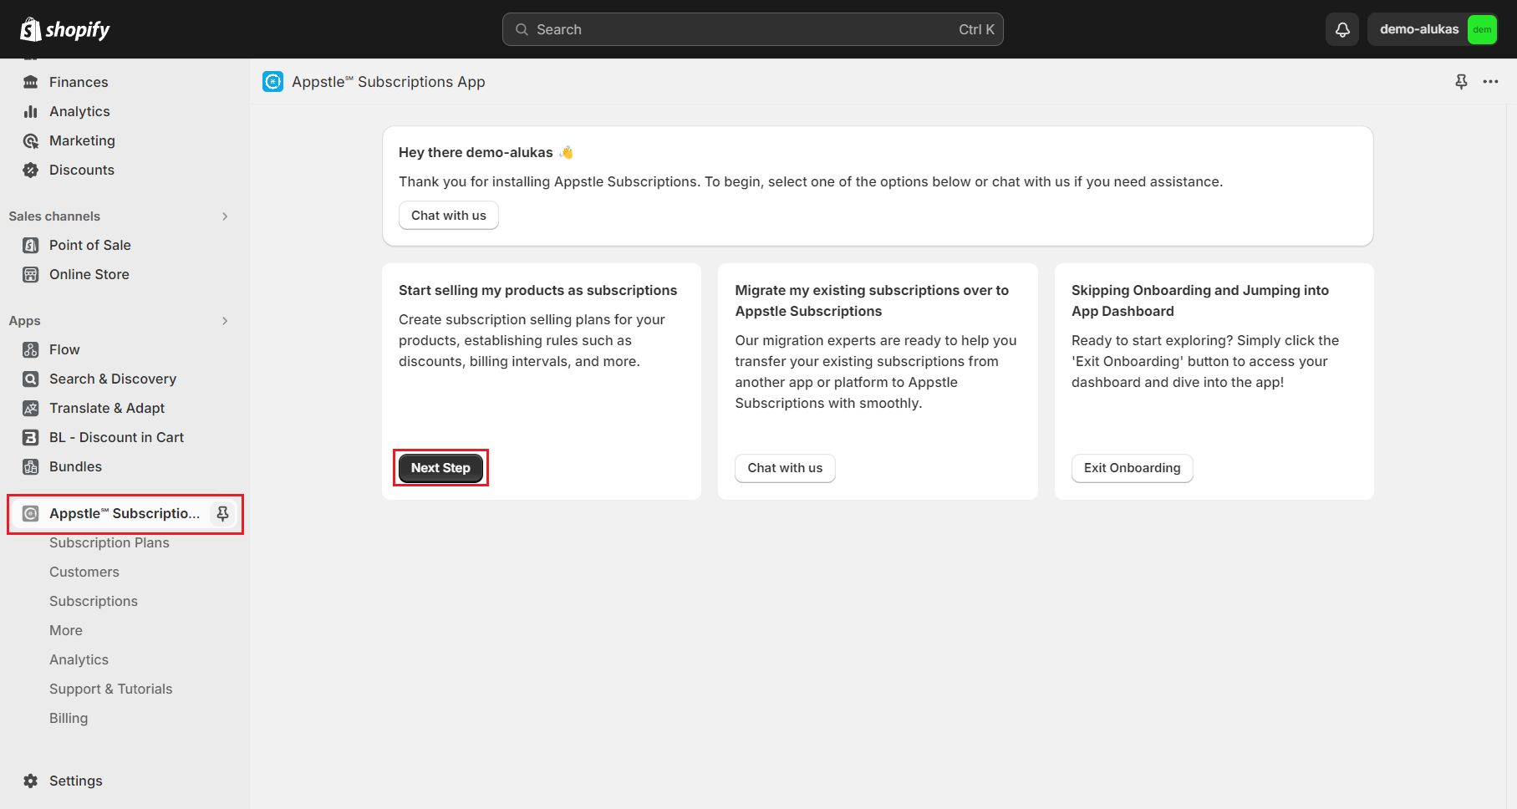This screenshot has width=1517, height=809.
Task: Click the green demo-alukas avatar
Action: (1482, 29)
